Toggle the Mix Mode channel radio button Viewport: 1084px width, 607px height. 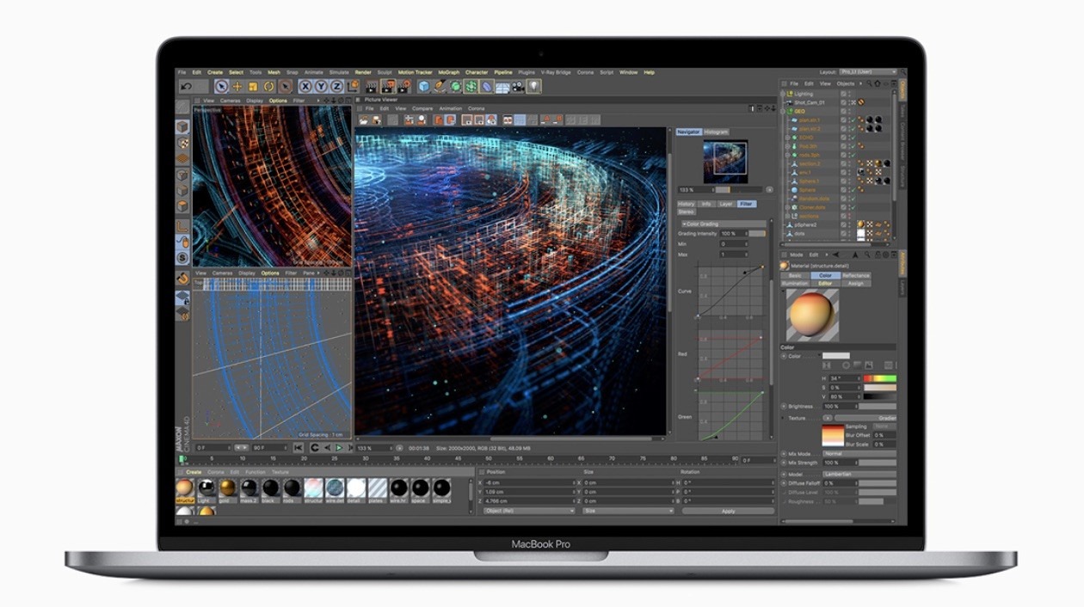784,454
